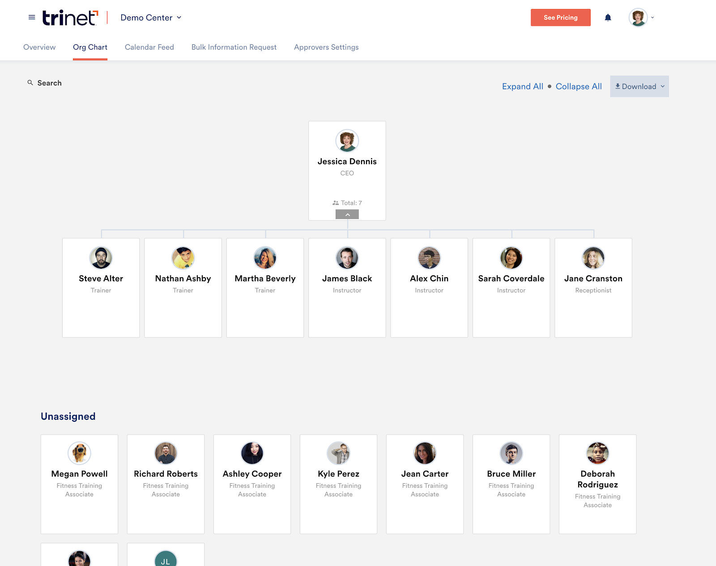Click 'Trainer' title under Steve Alter
Screen dimensions: 716x566
point(101,290)
